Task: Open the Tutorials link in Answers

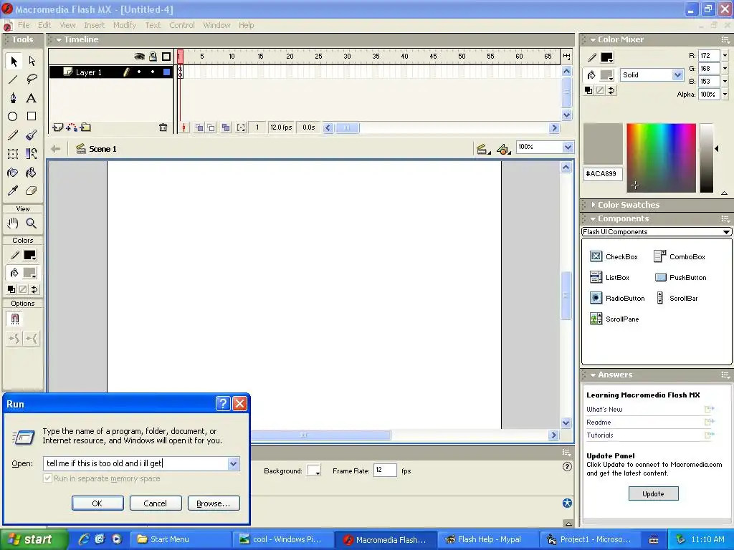Action: pos(600,435)
